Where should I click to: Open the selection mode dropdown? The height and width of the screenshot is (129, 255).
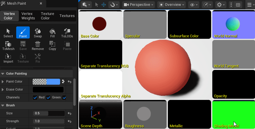pyautogui.click(x=86, y=5)
